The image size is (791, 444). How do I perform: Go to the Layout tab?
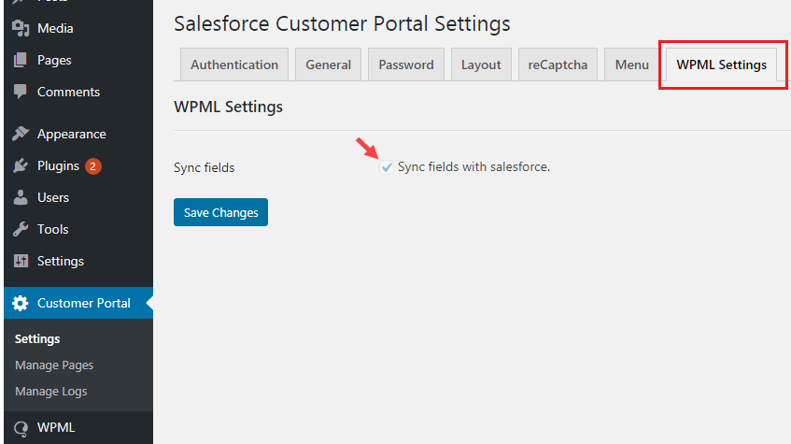click(x=481, y=64)
